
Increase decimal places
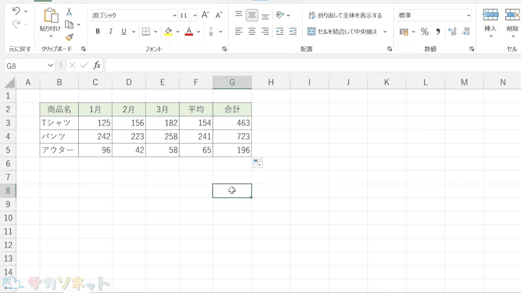tap(452, 32)
